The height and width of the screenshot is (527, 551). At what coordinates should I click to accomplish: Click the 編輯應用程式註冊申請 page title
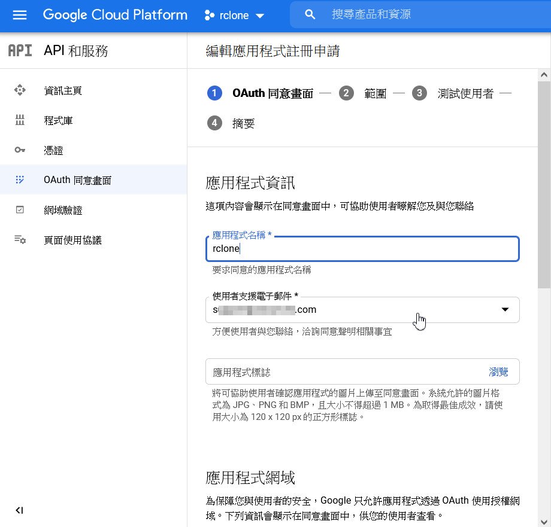pos(273,51)
